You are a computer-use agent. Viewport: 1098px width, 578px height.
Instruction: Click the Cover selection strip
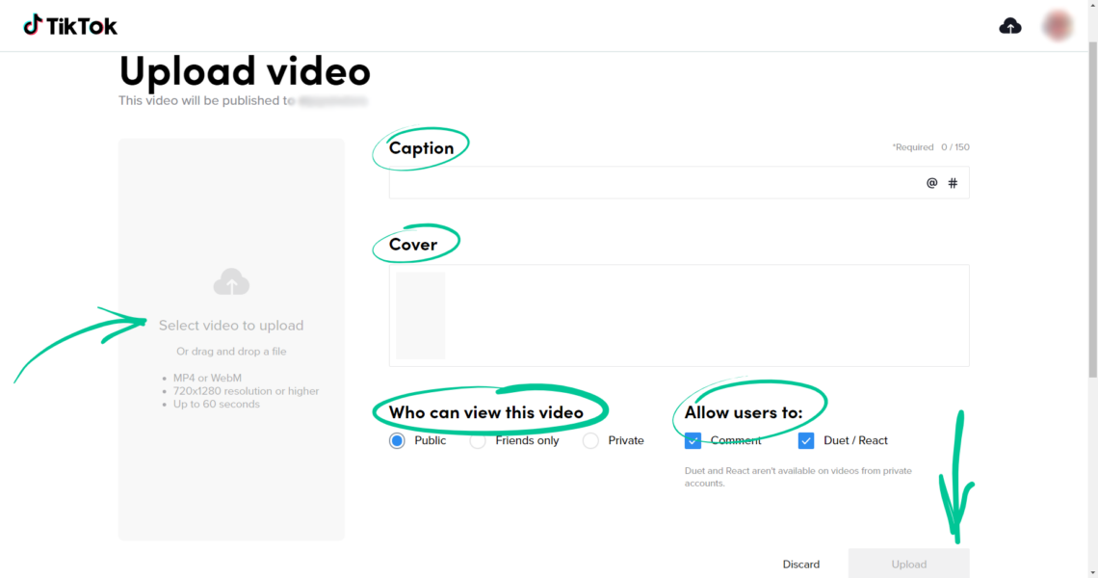(x=678, y=315)
